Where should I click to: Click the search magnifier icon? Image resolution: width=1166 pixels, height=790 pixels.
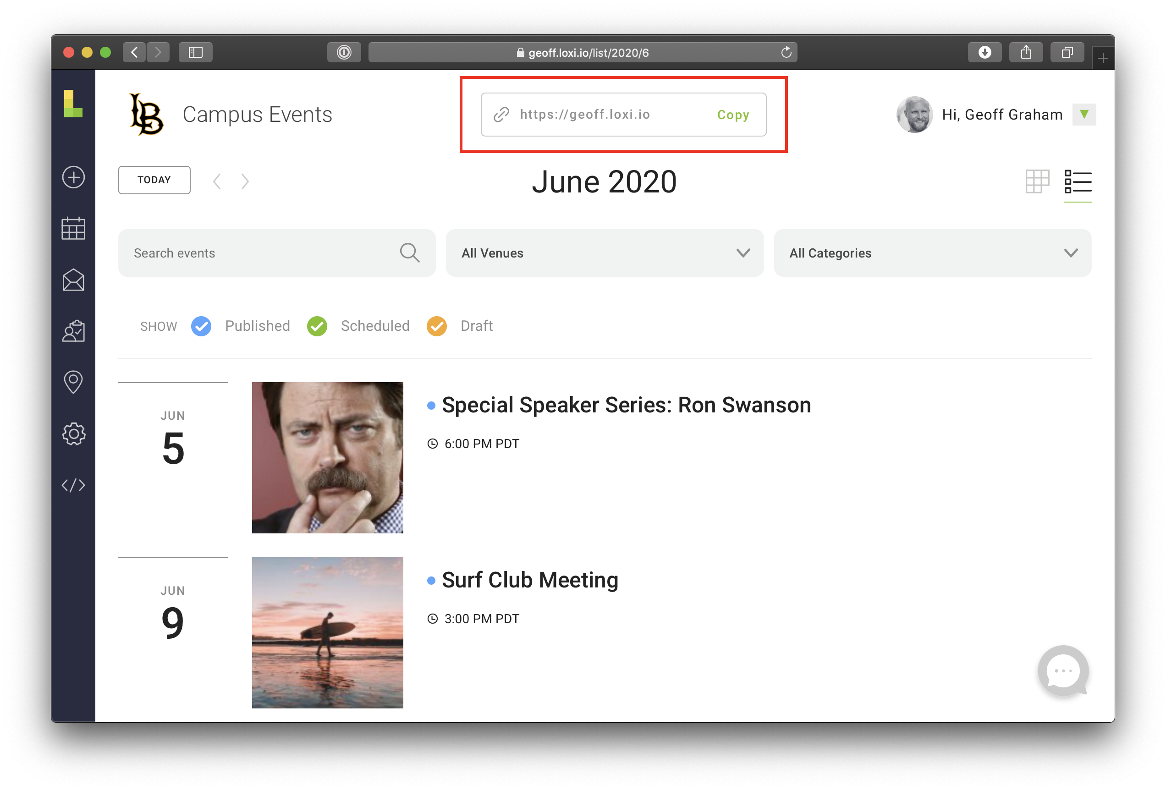point(409,253)
